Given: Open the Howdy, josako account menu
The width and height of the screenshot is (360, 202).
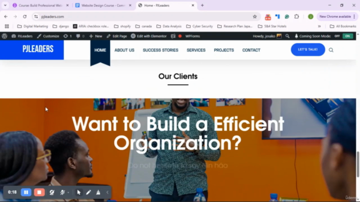Looking at the screenshot, I should coord(267,36).
